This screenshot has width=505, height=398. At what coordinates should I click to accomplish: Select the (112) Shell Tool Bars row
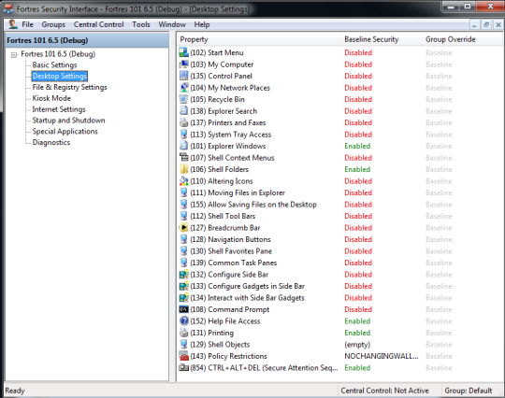340,216
